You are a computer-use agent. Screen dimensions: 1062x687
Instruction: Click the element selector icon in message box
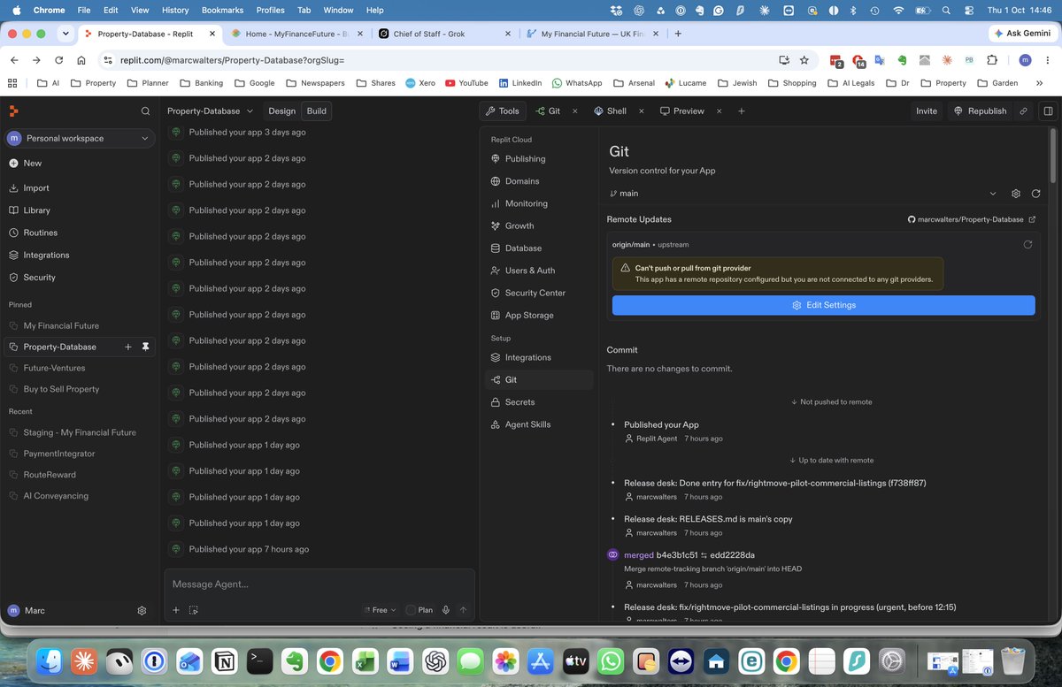point(194,610)
